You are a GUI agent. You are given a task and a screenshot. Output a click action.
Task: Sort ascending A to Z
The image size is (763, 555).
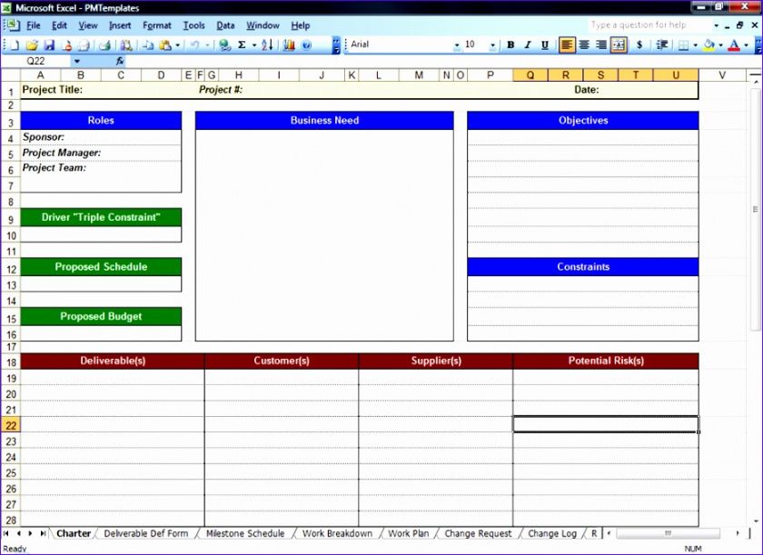(x=267, y=45)
